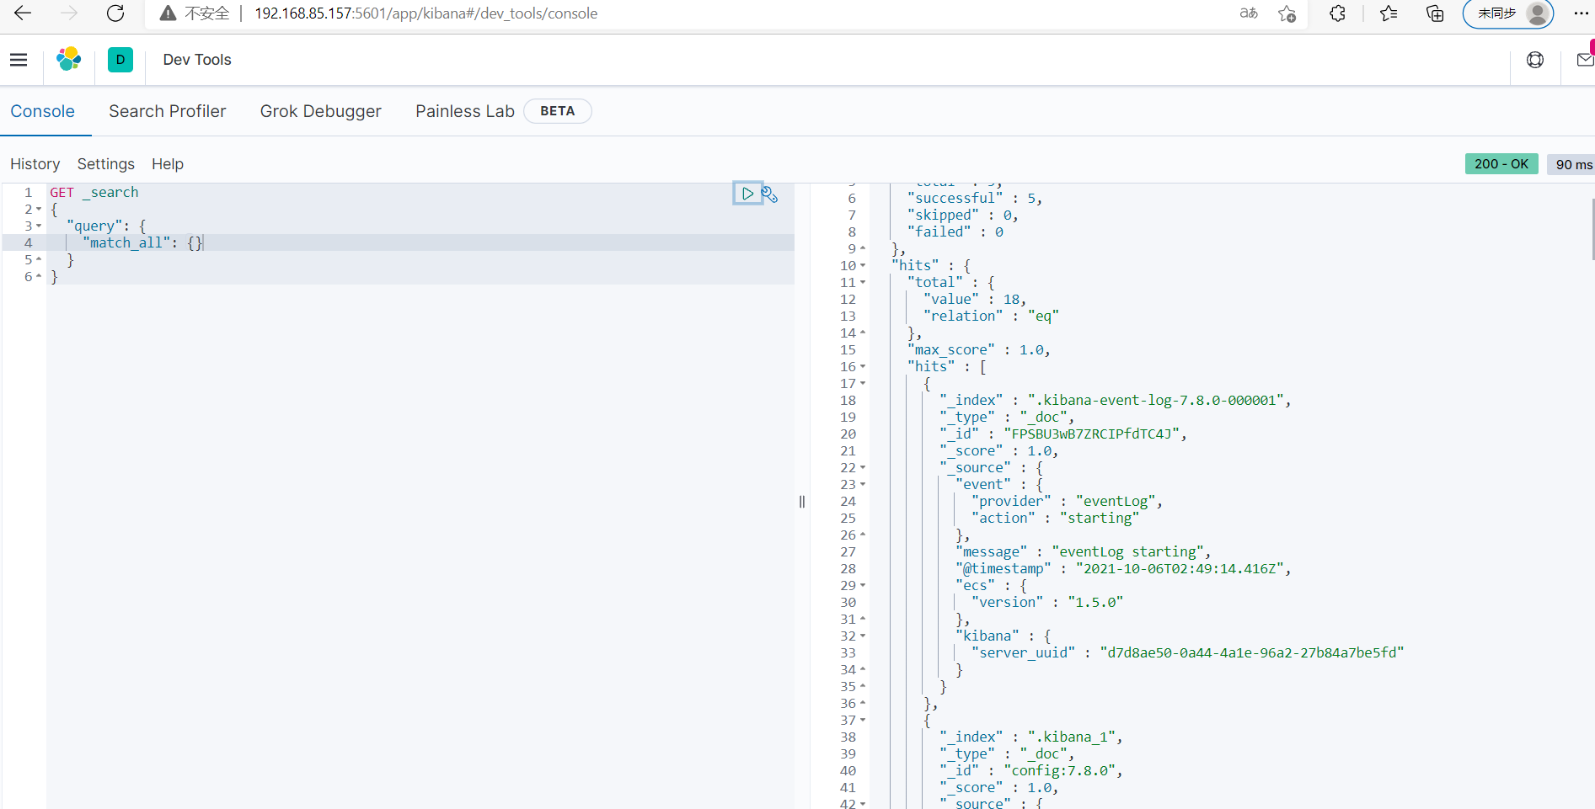Viewport: 1595px width, 809px height.
Task: Open the Grok Debugger tab
Action: [x=320, y=111]
